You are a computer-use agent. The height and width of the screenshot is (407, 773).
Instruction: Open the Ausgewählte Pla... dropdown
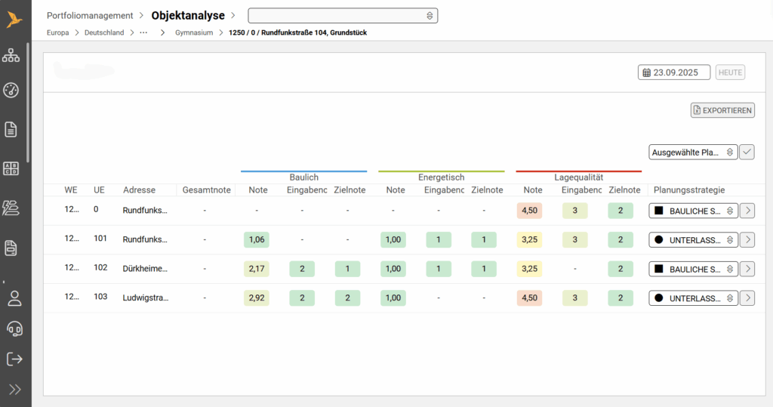(x=693, y=152)
